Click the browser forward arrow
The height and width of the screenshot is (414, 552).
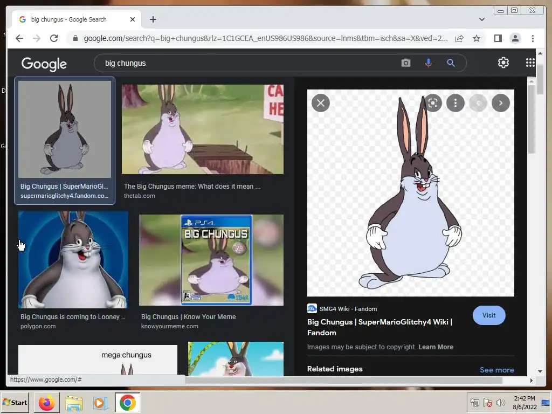(x=37, y=38)
